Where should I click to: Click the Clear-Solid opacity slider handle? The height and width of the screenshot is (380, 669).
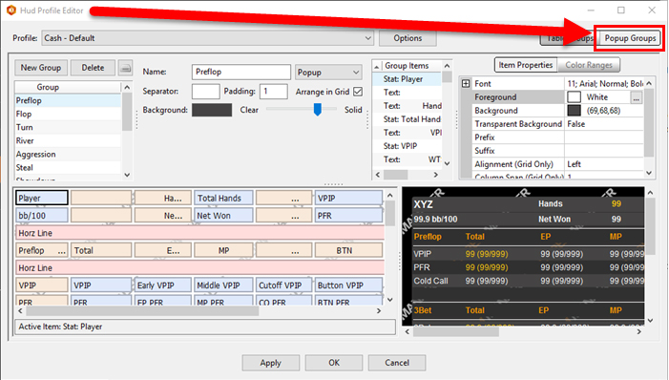(x=317, y=109)
